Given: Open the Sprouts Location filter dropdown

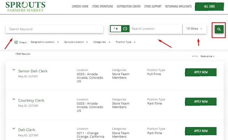Looking at the screenshot, I should coord(76,42).
